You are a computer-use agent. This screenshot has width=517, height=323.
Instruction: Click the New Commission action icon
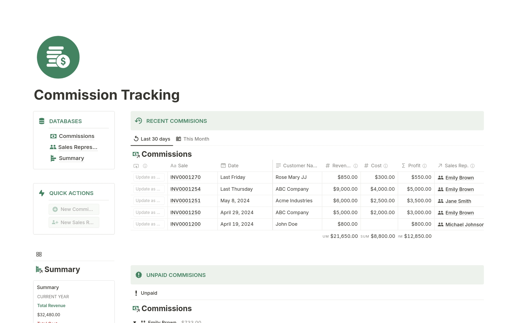[55, 209]
